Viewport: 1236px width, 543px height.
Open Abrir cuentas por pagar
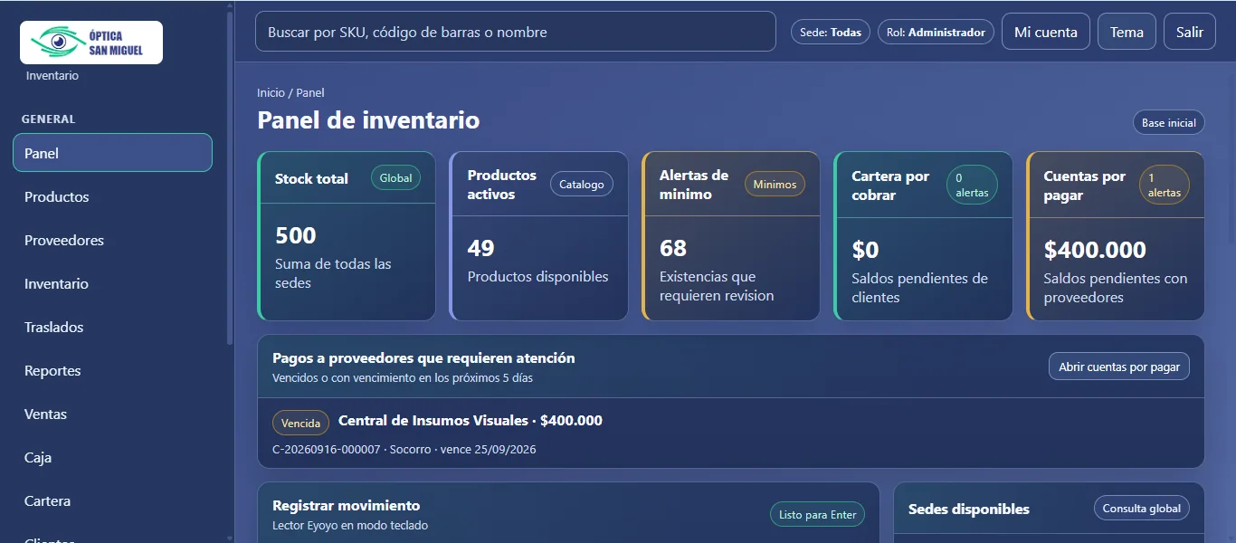pyautogui.click(x=1119, y=367)
